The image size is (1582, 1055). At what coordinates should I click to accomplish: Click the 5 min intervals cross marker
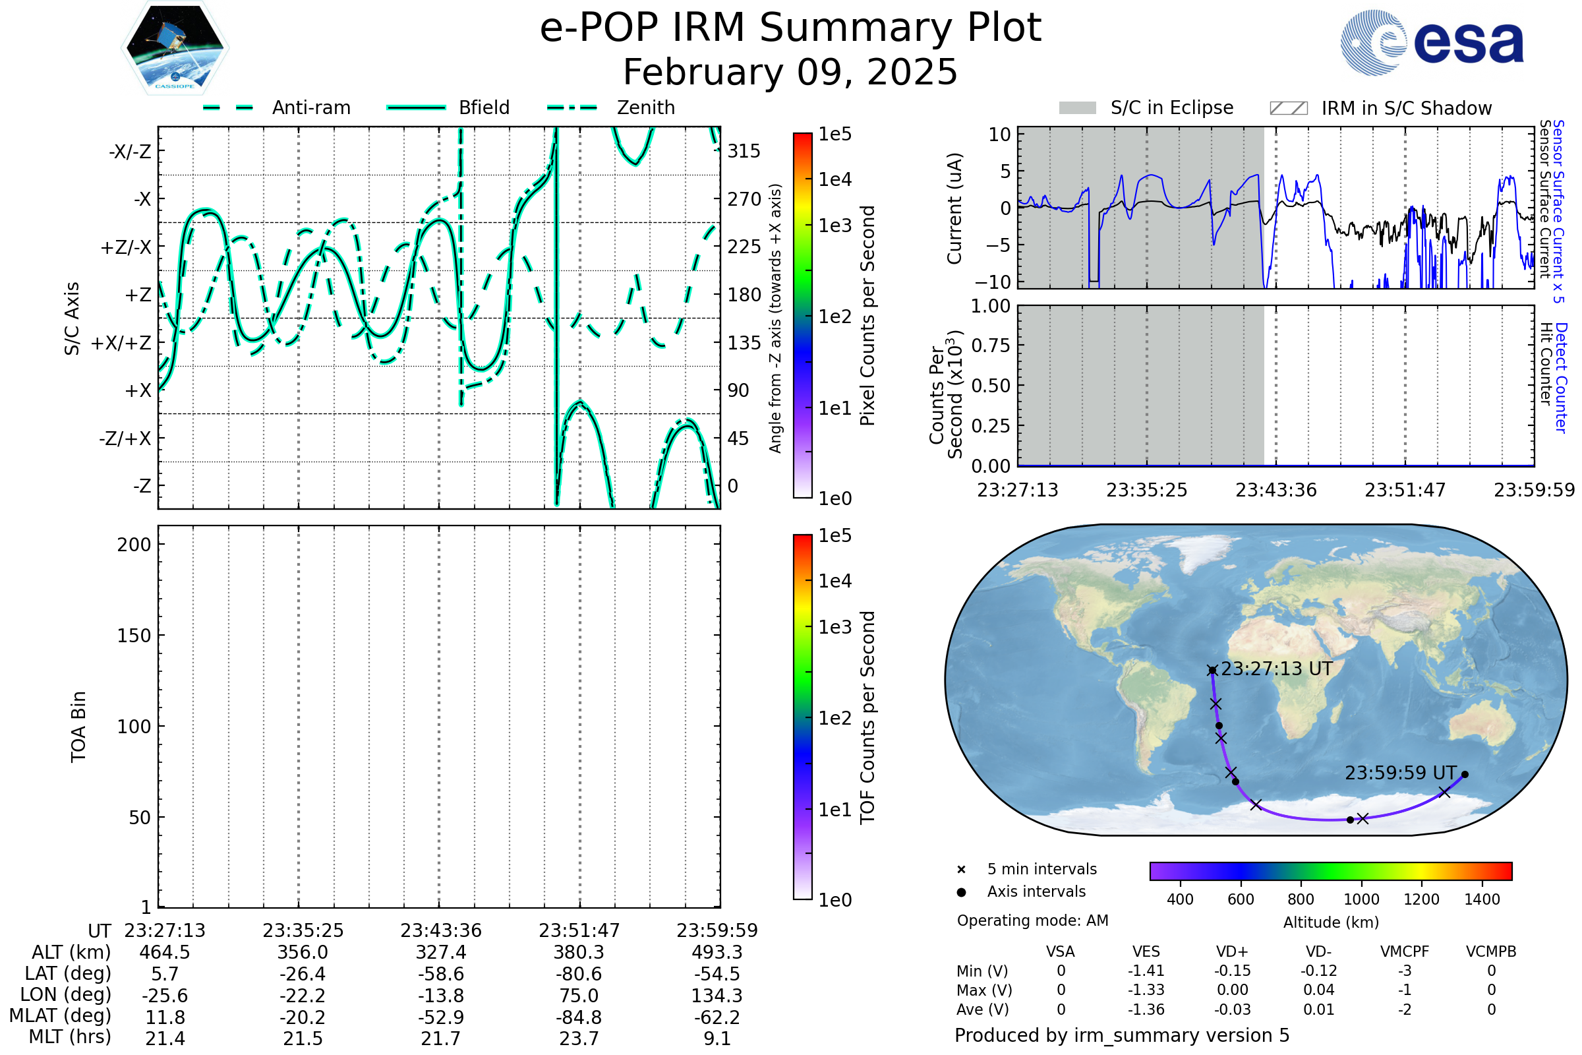(961, 870)
